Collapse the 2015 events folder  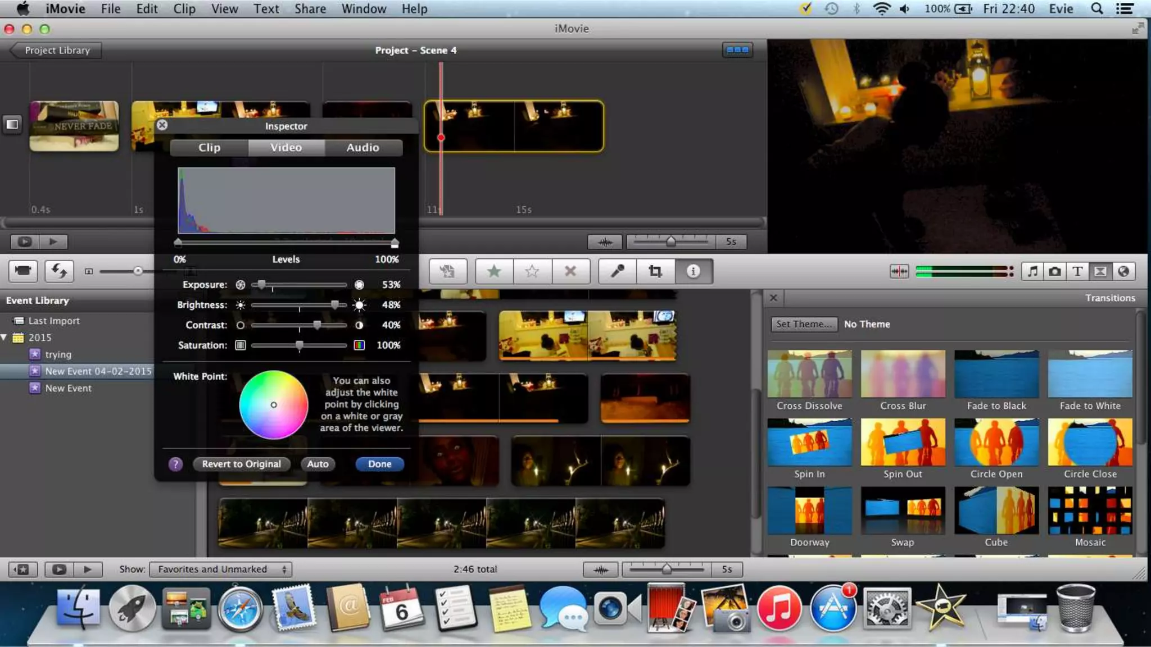coord(4,337)
